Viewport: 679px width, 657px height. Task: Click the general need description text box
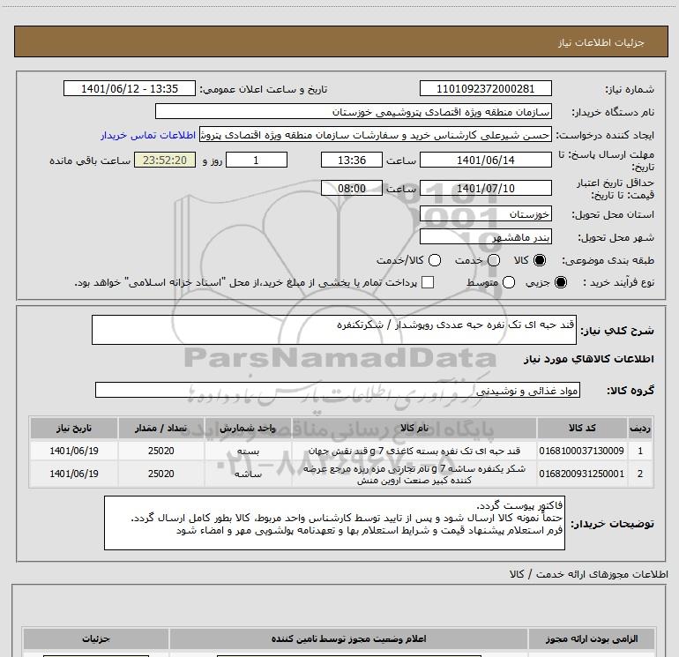[334, 330]
